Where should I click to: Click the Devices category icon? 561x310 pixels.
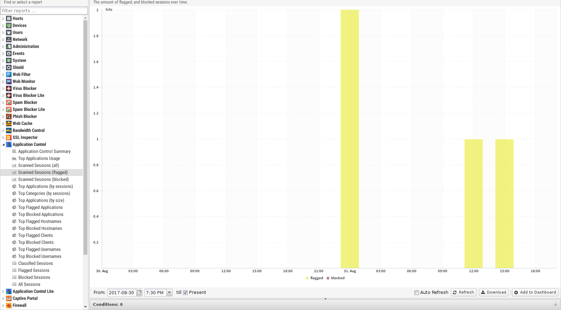click(x=9, y=26)
